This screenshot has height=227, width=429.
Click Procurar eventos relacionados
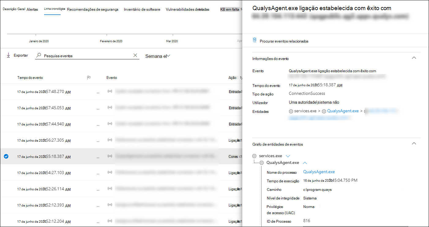[284, 41]
